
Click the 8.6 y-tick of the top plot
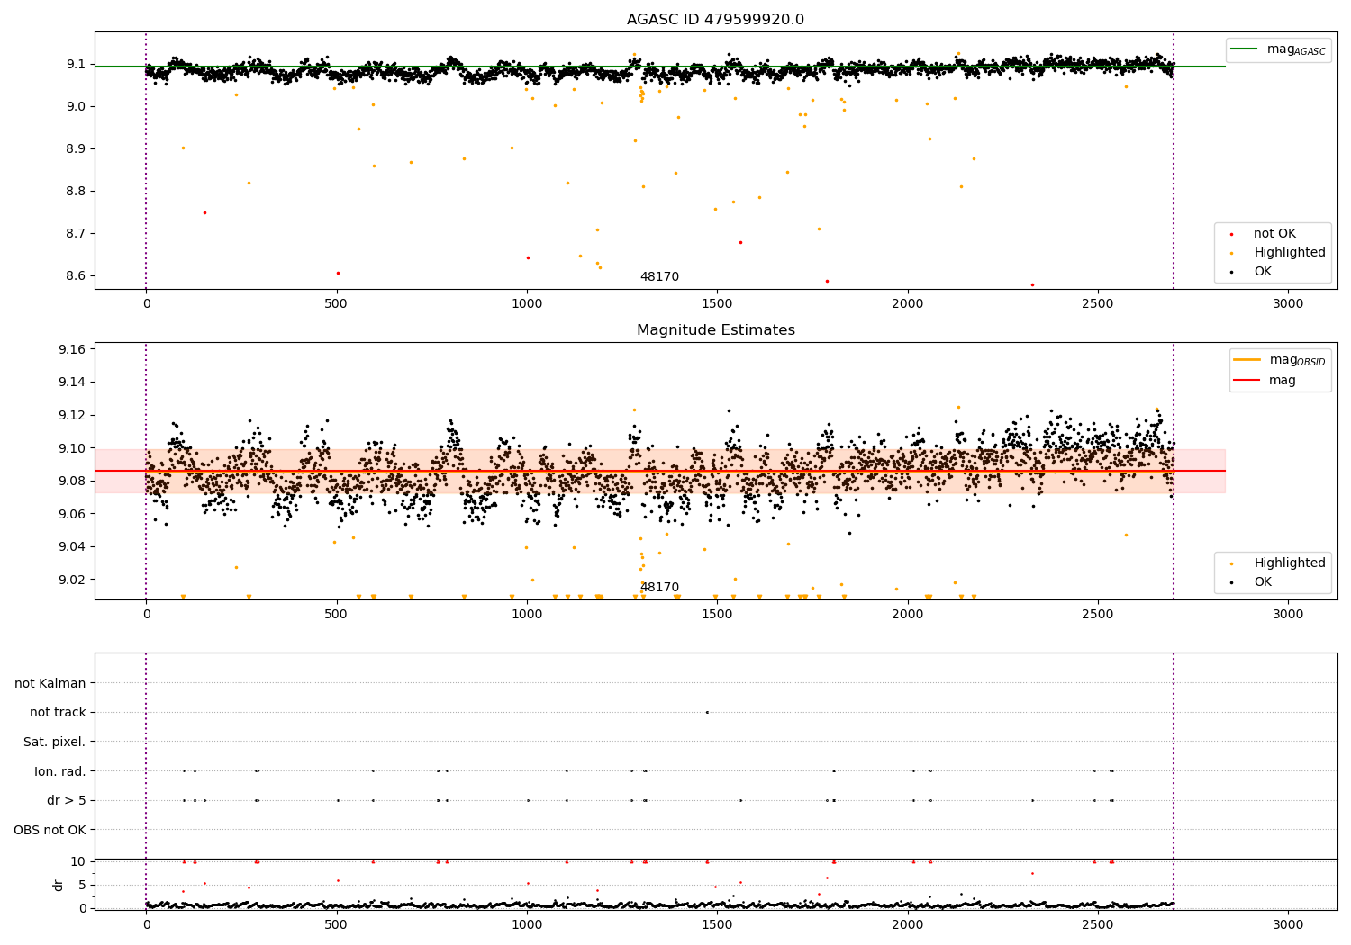click(76, 275)
